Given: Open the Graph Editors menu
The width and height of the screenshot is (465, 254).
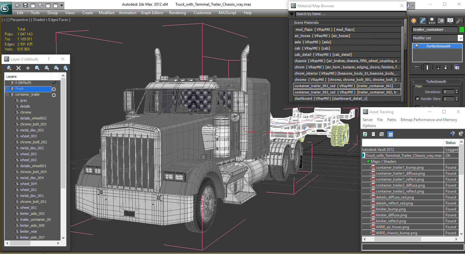Looking at the screenshot, I should click(x=152, y=13).
